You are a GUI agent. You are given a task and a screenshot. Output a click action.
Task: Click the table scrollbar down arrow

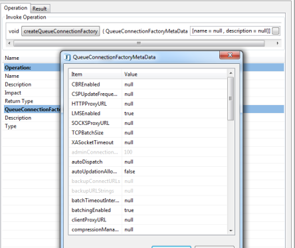[231, 231]
